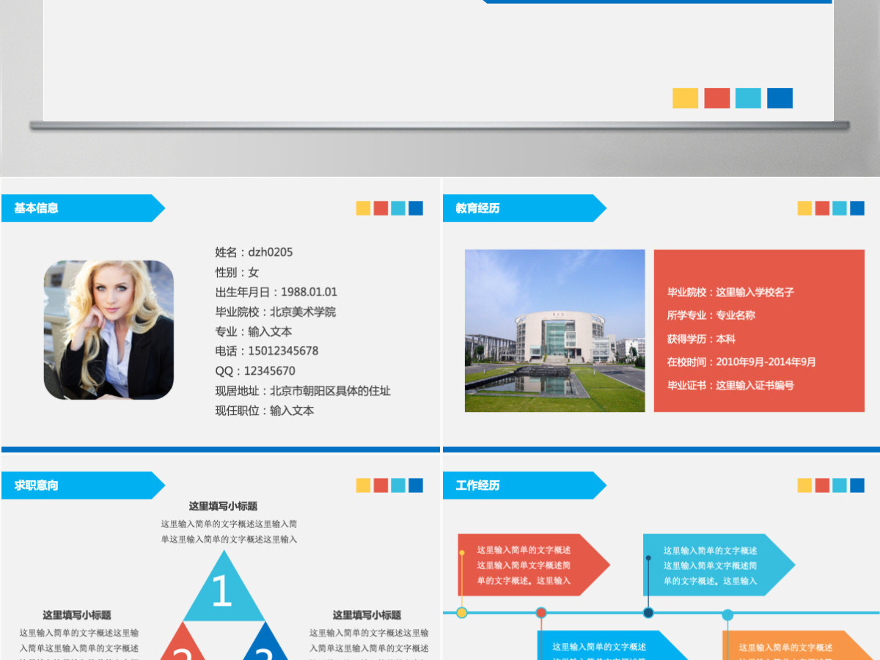The width and height of the screenshot is (880, 660).
Task: Click the text 所学专业：专业名称
Action: pyautogui.click(x=711, y=315)
